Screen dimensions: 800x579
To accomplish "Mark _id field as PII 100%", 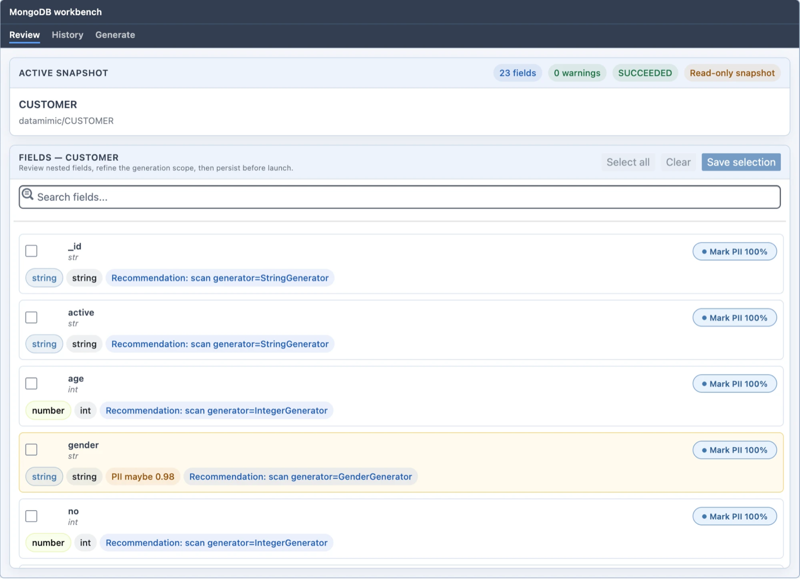I will tap(734, 252).
